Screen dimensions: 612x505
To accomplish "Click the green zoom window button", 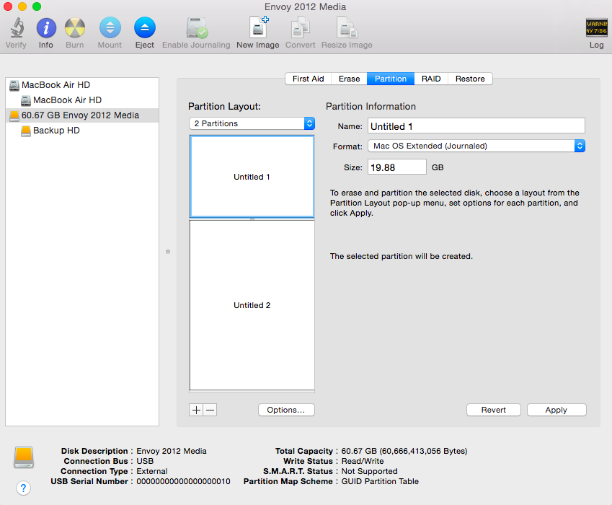I will tap(37, 6).
